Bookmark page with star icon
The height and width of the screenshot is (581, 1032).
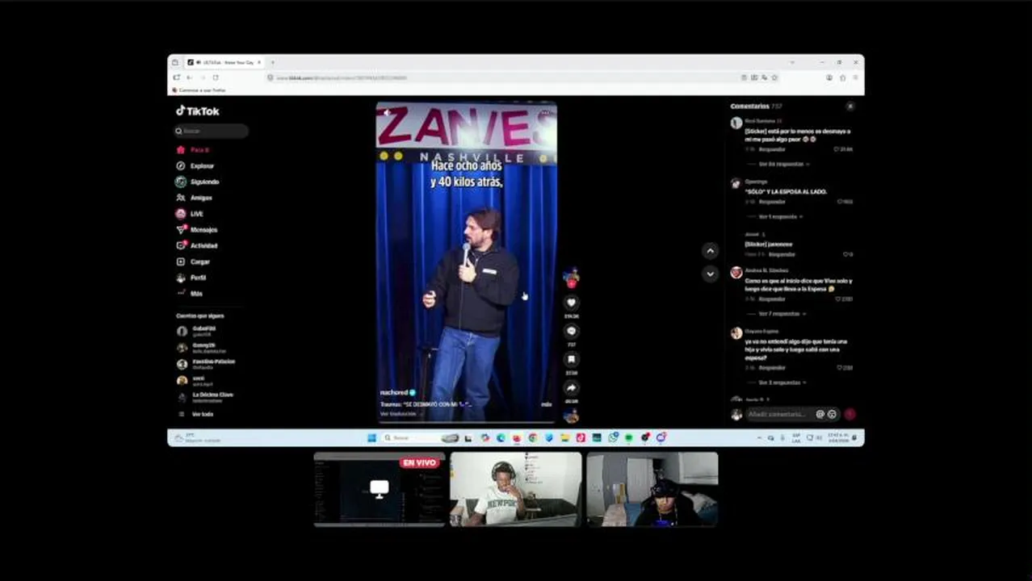coord(774,77)
